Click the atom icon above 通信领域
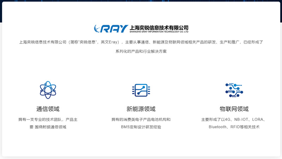Viewport: 282px width, 159px height. [48, 90]
